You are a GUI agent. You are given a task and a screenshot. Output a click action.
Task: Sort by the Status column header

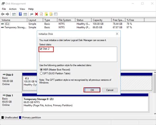point(83,20)
